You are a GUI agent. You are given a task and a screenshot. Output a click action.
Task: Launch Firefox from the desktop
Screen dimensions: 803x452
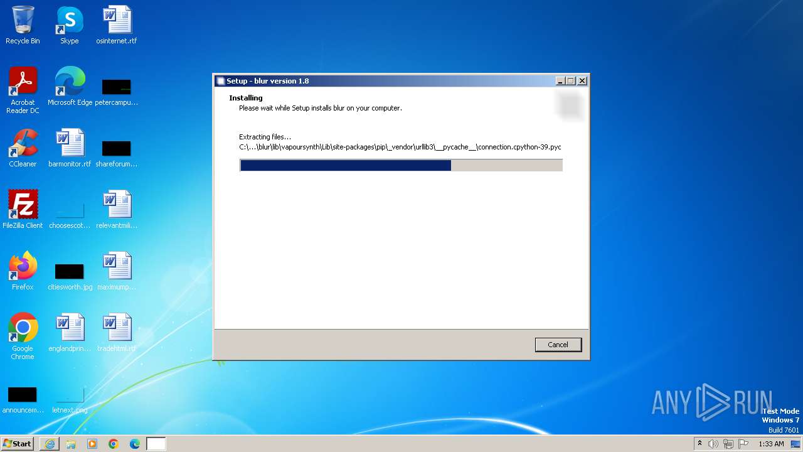(x=23, y=272)
